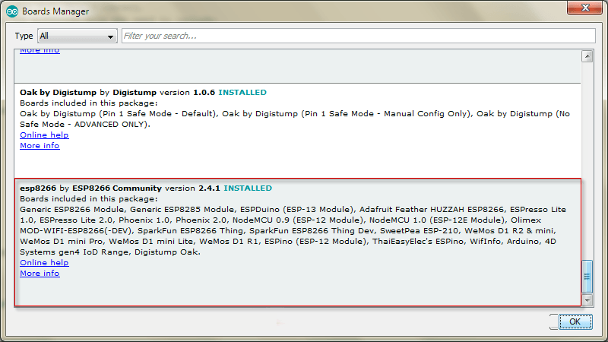Screen dimensions: 608x342
Task: Click INSTALLED label of Oak package
Action: 242,92
